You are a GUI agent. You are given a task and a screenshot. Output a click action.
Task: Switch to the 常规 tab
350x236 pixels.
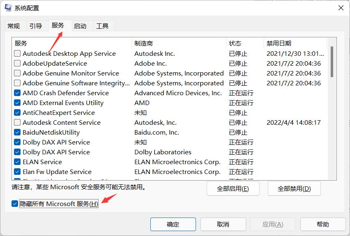click(14, 26)
